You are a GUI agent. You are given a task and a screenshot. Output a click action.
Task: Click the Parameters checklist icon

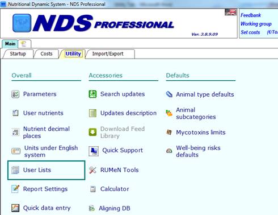coord(15,94)
